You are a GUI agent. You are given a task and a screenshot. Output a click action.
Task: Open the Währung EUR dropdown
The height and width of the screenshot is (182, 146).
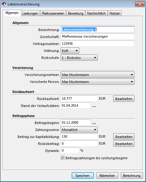pyautogui.click(x=70, y=51)
